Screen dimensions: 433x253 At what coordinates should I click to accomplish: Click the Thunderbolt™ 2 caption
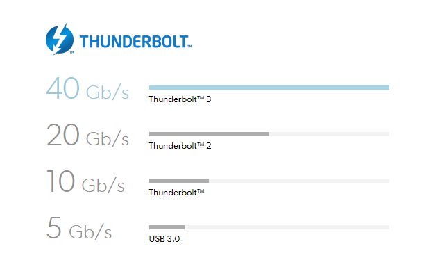pyautogui.click(x=180, y=146)
